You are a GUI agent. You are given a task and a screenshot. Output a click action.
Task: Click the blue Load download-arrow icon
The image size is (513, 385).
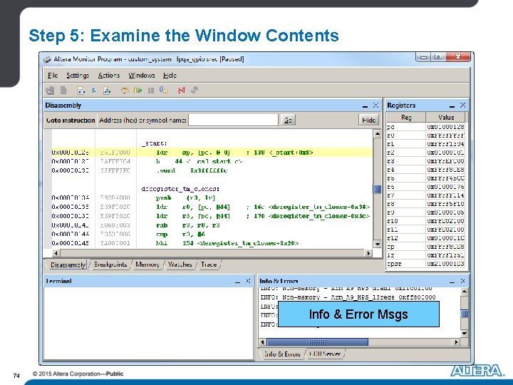[x=94, y=90]
